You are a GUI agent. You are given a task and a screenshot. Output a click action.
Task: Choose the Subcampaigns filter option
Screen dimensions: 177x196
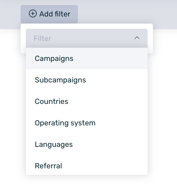pos(60,80)
